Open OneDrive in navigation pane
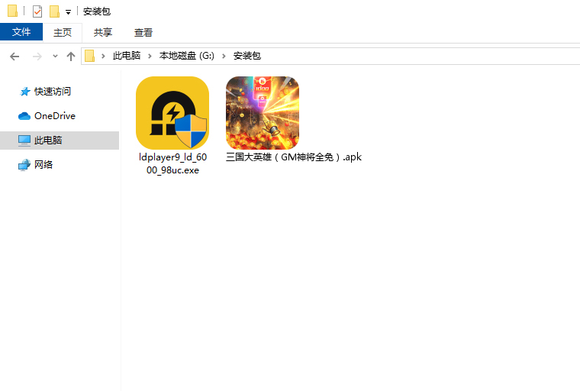The image size is (580, 391). pyautogui.click(x=55, y=116)
